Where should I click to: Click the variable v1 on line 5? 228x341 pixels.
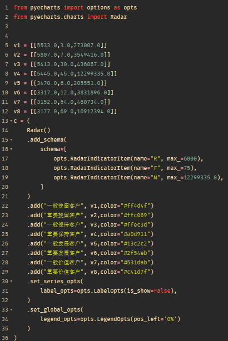[x=17, y=45]
